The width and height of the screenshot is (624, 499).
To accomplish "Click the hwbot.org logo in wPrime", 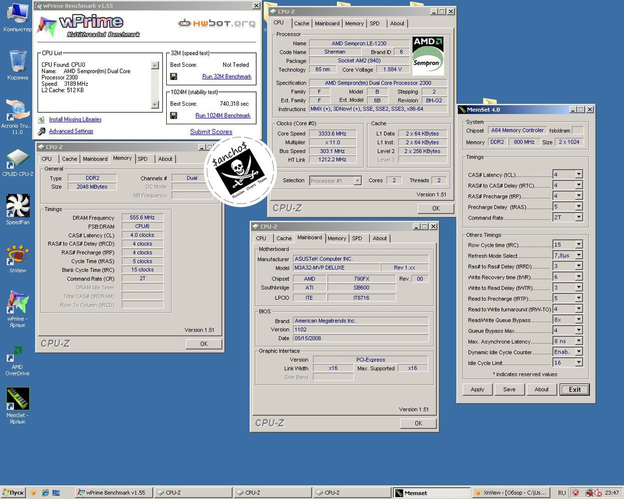I will click(x=217, y=23).
